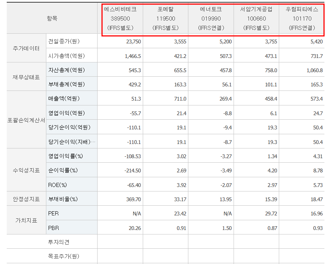Click the debt ratio value 13.95

coord(225,199)
